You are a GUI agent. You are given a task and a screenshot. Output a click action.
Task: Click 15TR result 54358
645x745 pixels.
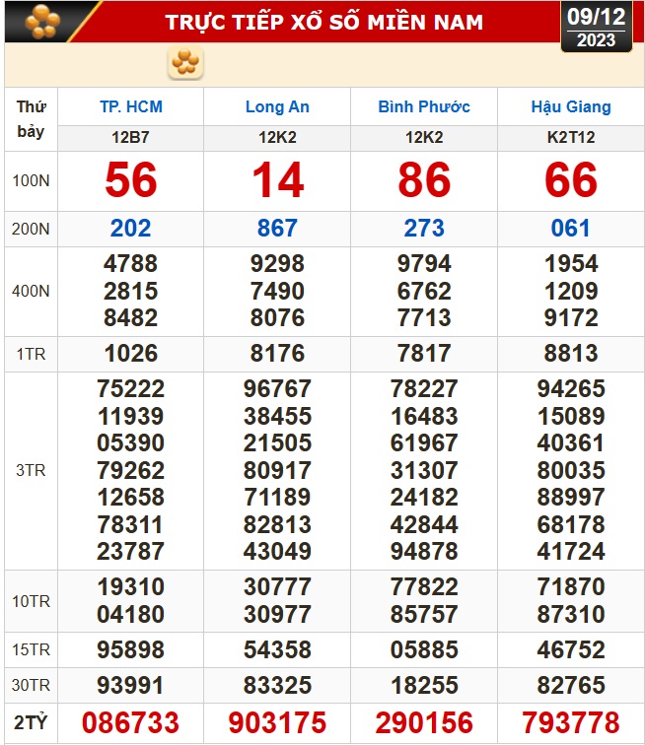[277, 649]
